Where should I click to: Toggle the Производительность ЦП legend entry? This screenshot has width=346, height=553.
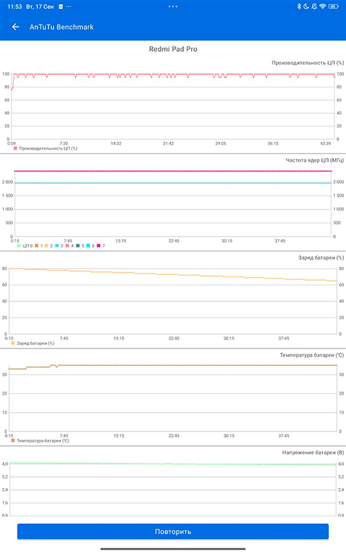pyautogui.click(x=46, y=149)
